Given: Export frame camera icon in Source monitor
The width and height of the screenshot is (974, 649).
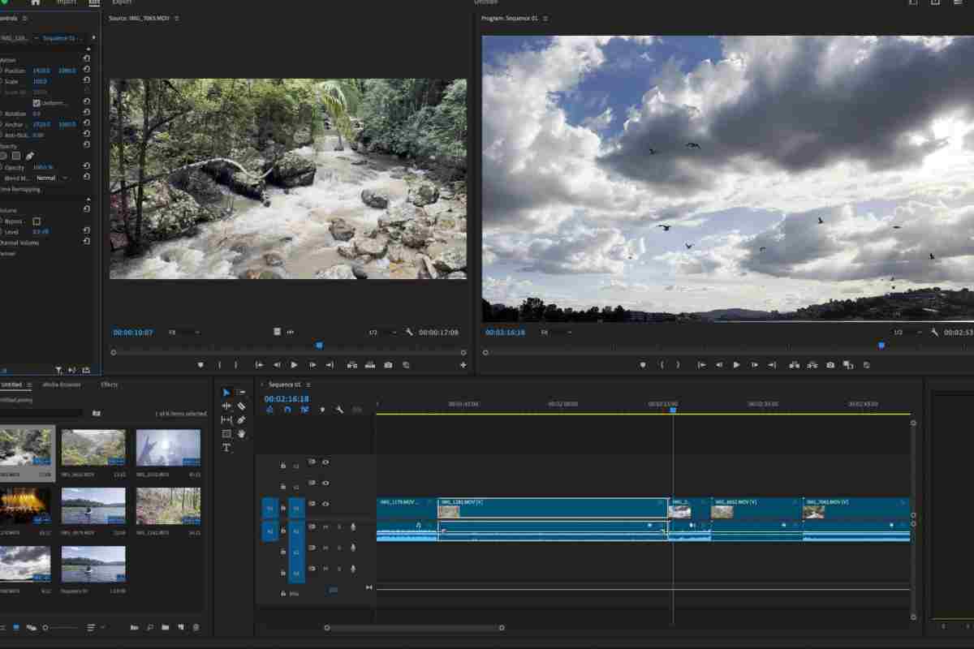Looking at the screenshot, I should (388, 365).
